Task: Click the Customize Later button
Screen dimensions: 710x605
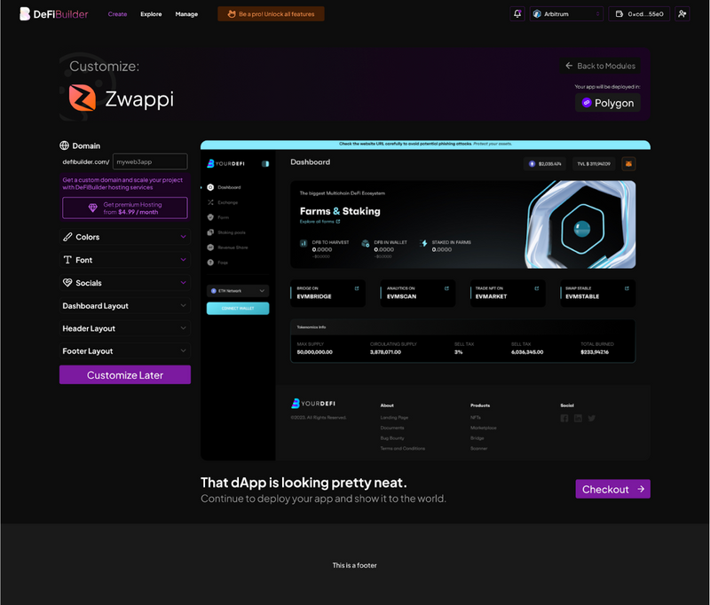Action: 125,375
